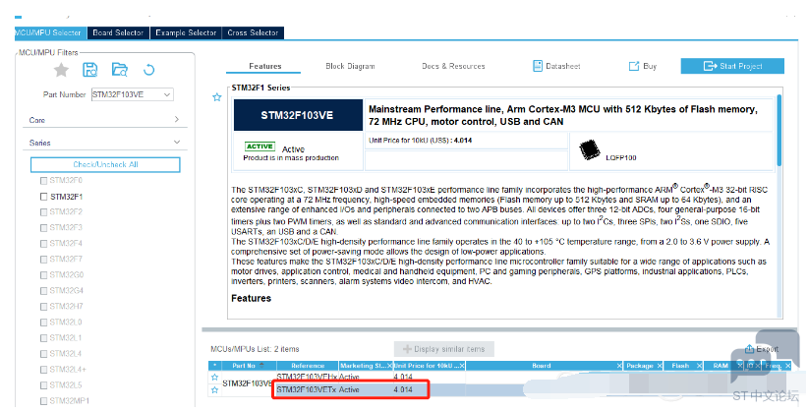Click the star column header in the MCU list

coord(215,366)
